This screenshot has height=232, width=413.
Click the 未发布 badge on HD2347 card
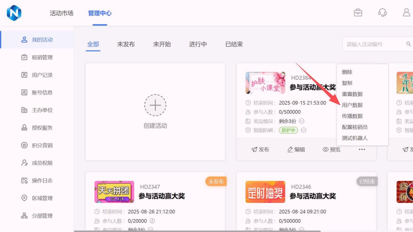pyautogui.click(x=216, y=181)
